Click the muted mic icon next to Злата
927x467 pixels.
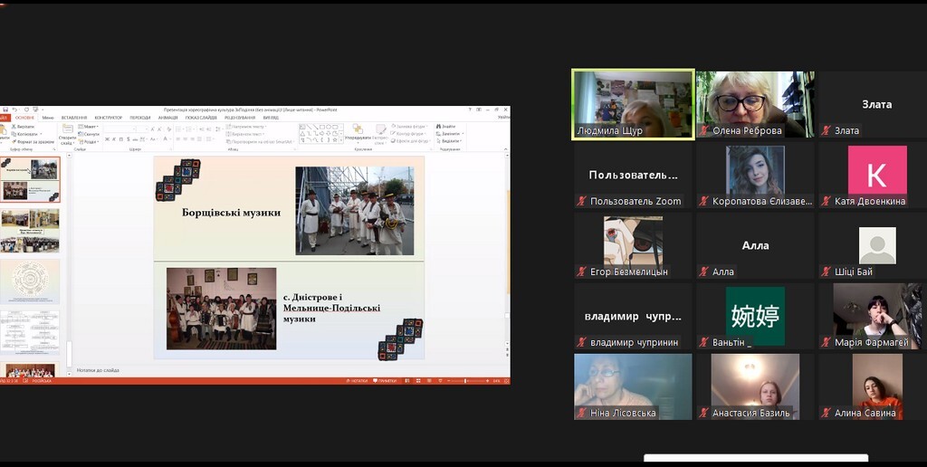[826, 130]
